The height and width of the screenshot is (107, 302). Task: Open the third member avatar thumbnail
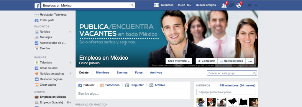(x=222, y=102)
